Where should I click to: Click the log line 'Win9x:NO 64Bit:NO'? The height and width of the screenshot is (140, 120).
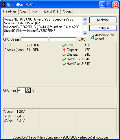(x=39, y=19)
